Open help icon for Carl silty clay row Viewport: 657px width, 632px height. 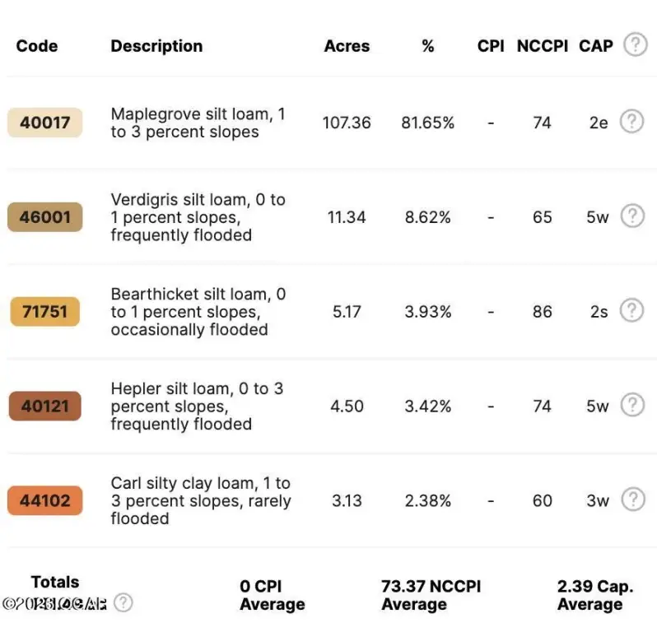pyautogui.click(x=631, y=500)
